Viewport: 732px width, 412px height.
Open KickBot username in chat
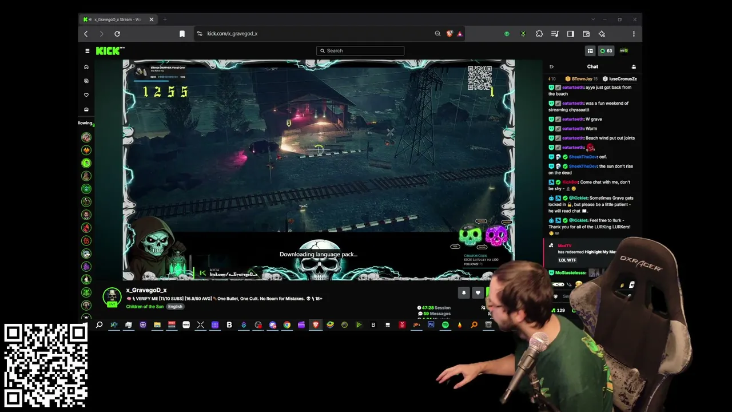570,182
